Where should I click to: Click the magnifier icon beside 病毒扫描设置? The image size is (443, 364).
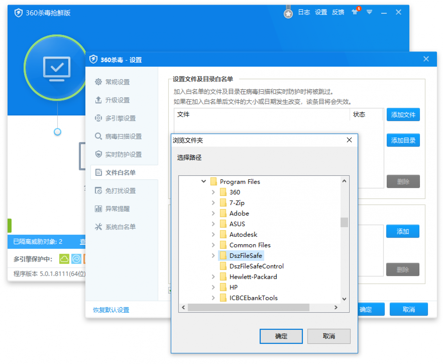click(x=98, y=136)
